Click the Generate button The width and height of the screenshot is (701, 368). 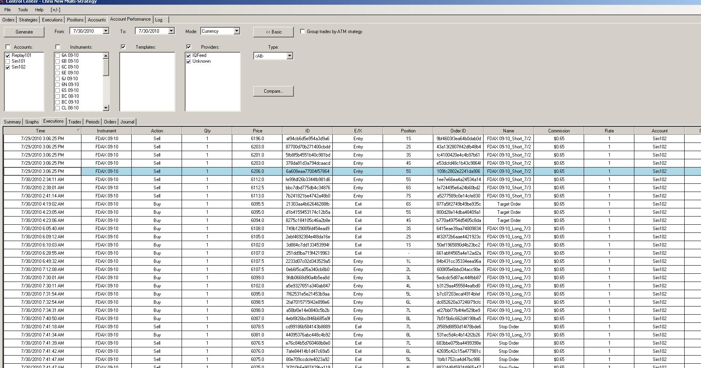pyautogui.click(x=24, y=32)
